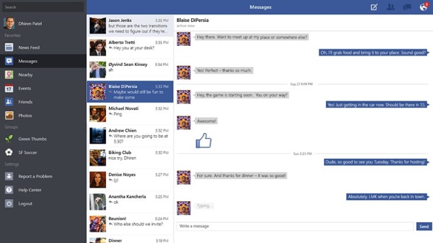This screenshot has width=433, height=243.
Task: Click Blaise DiPersia chat header name
Action: (x=193, y=20)
